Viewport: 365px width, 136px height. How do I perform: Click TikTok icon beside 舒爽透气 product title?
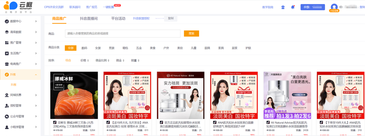point(215,122)
